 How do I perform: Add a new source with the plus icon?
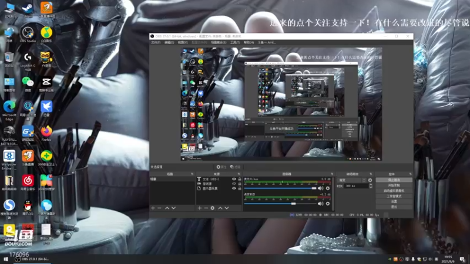point(200,208)
